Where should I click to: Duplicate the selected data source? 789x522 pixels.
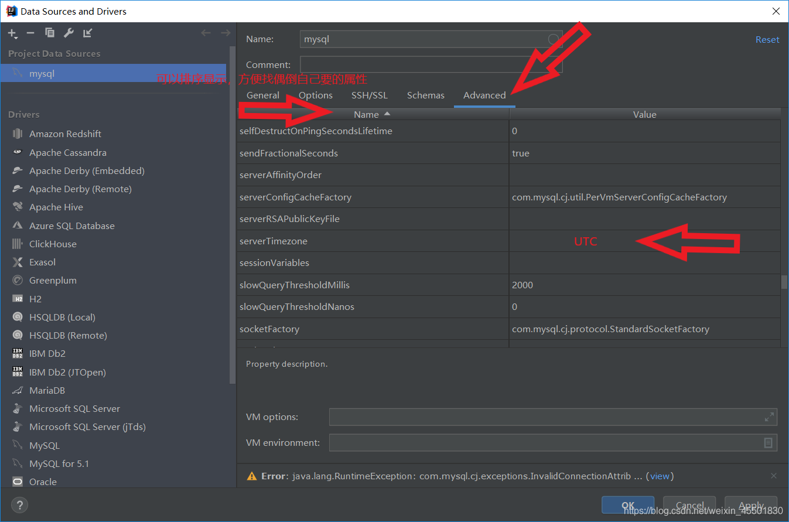[50, 33]
